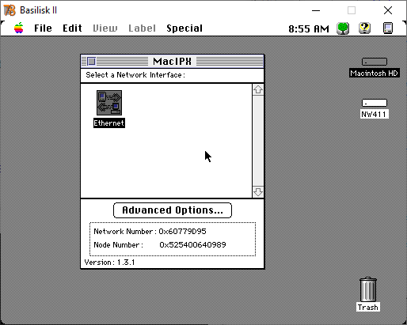Click the Advanced Options... button
Screen dimensions: 407x325
173,210
